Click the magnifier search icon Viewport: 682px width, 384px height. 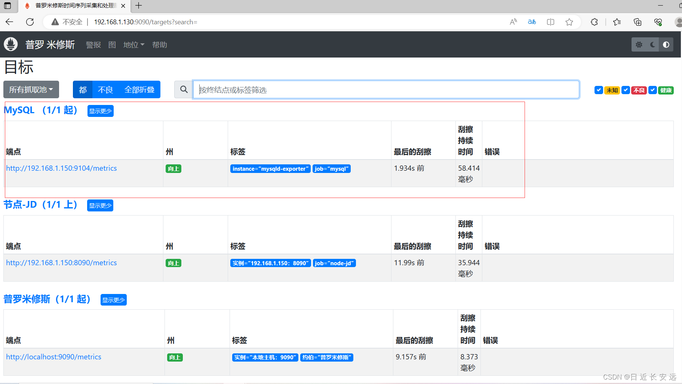[184, 90]
